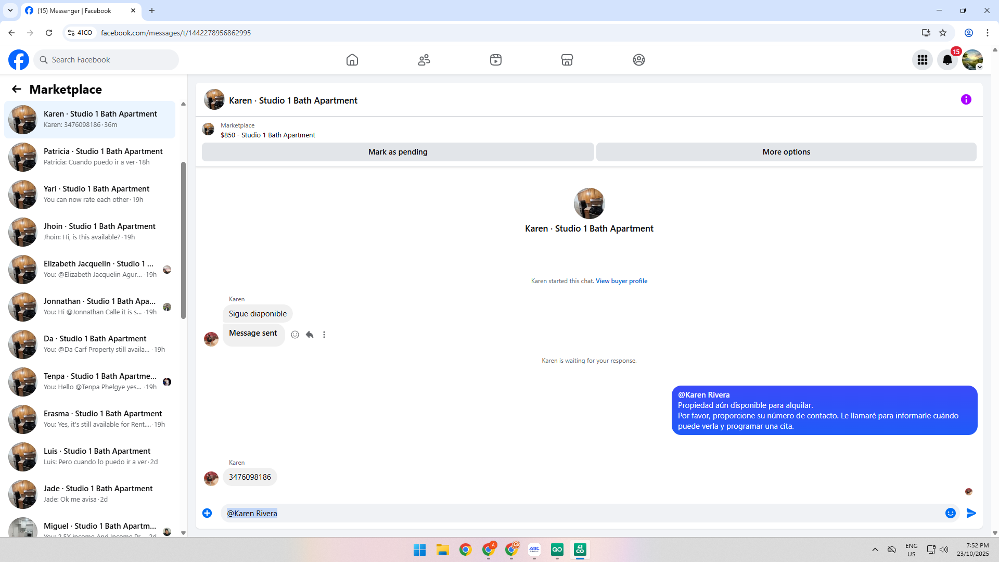Click the More options button
Image resolution: width=999 pixels, height=562 pixels.
786,152
